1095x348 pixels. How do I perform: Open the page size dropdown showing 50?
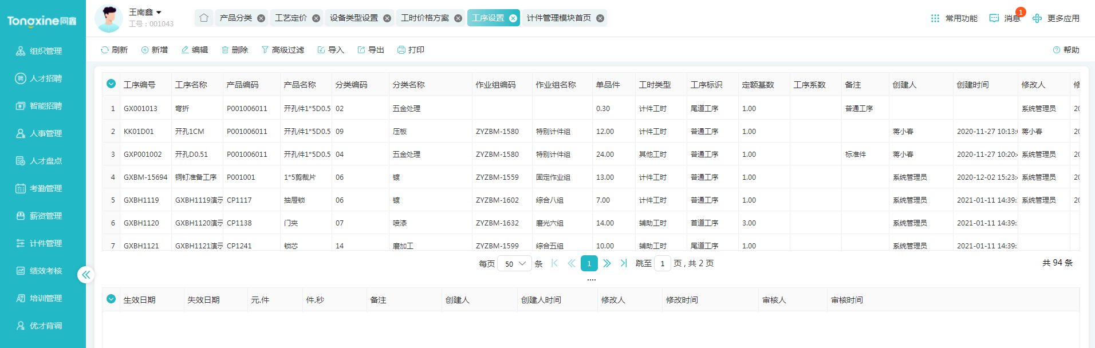coord(514,263)
